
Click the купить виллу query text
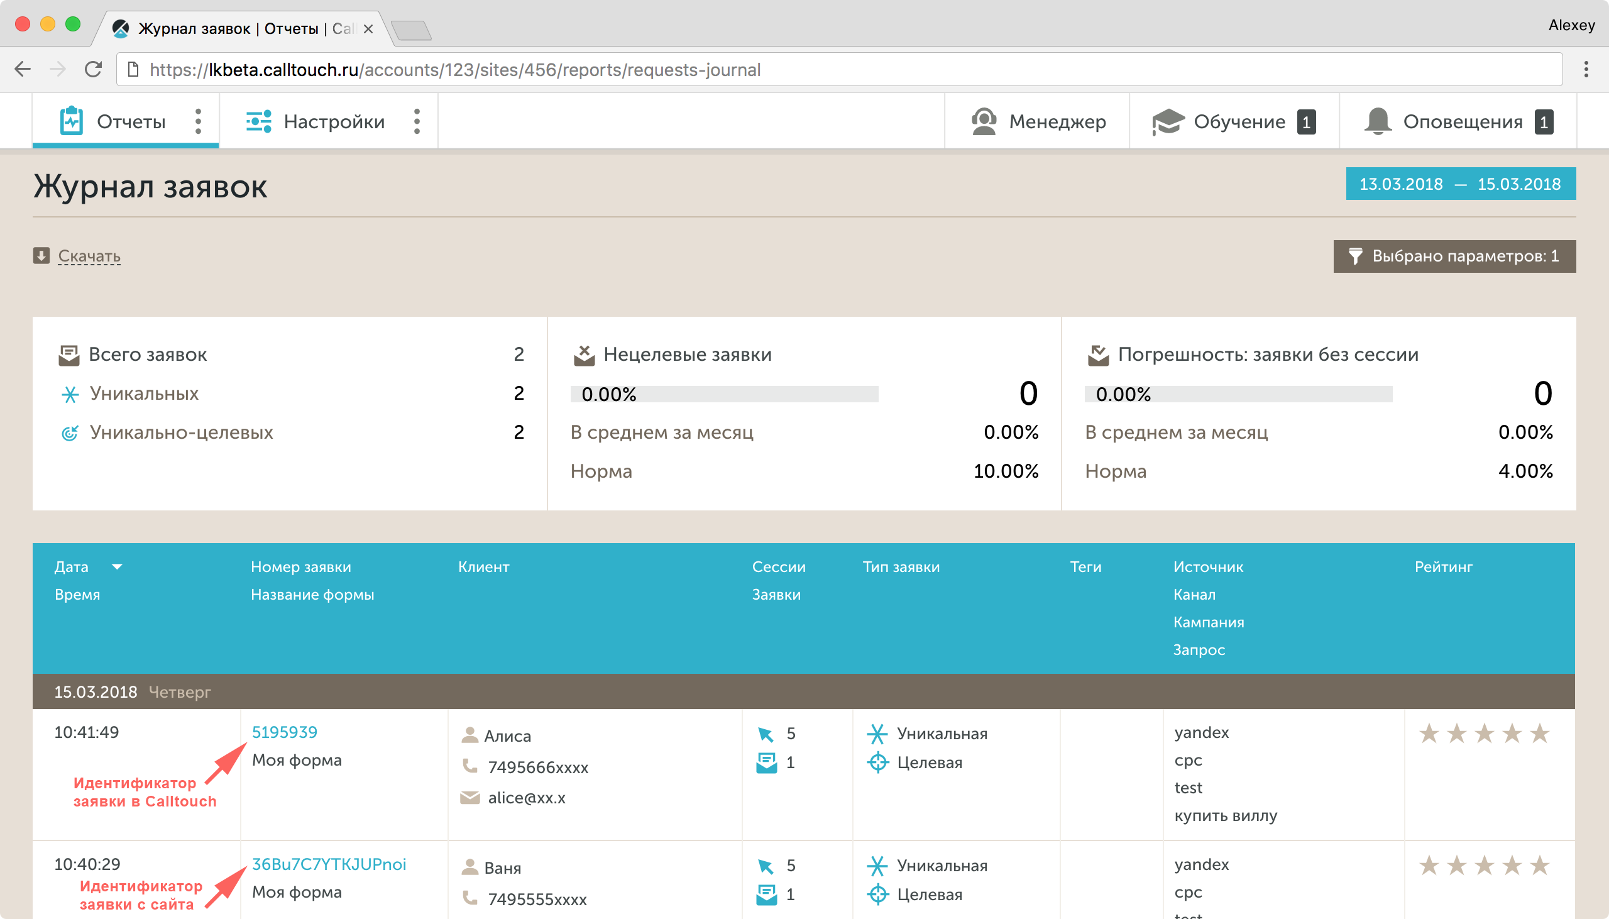tap(1226, 815)
